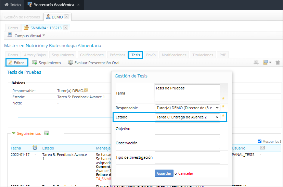Open the Inicio home tab
Screen dimensions: 283x187
12,5
